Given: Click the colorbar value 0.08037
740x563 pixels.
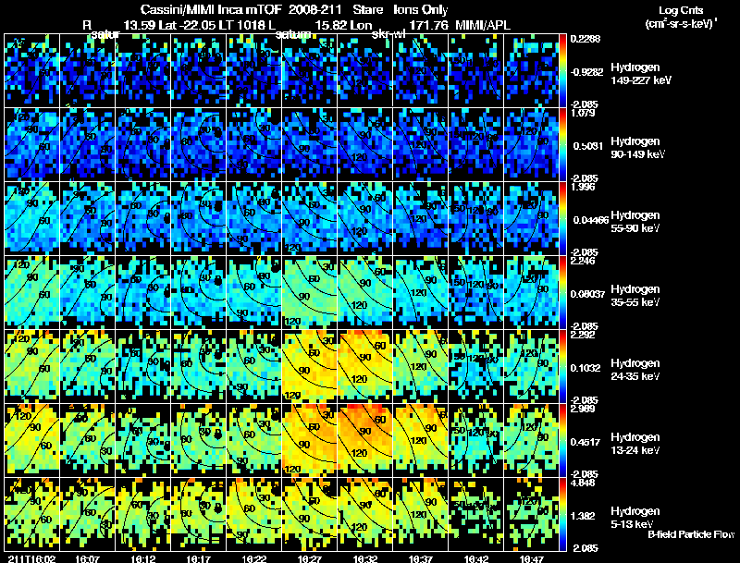Looking at the screenshot, I should [589, 294].
